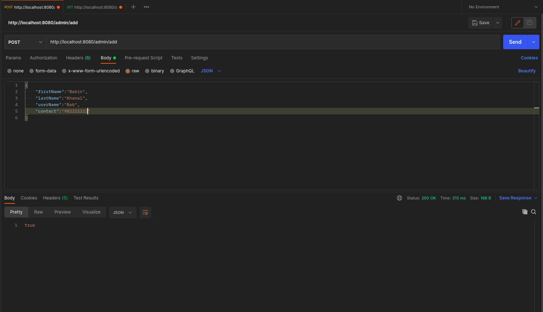Image resolution: width=543 pixels, height=312 pixels.
Task: Click the true value in response
Action: (30, 225)
